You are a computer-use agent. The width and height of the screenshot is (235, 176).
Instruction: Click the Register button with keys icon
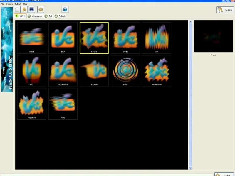tap(225, 10)
